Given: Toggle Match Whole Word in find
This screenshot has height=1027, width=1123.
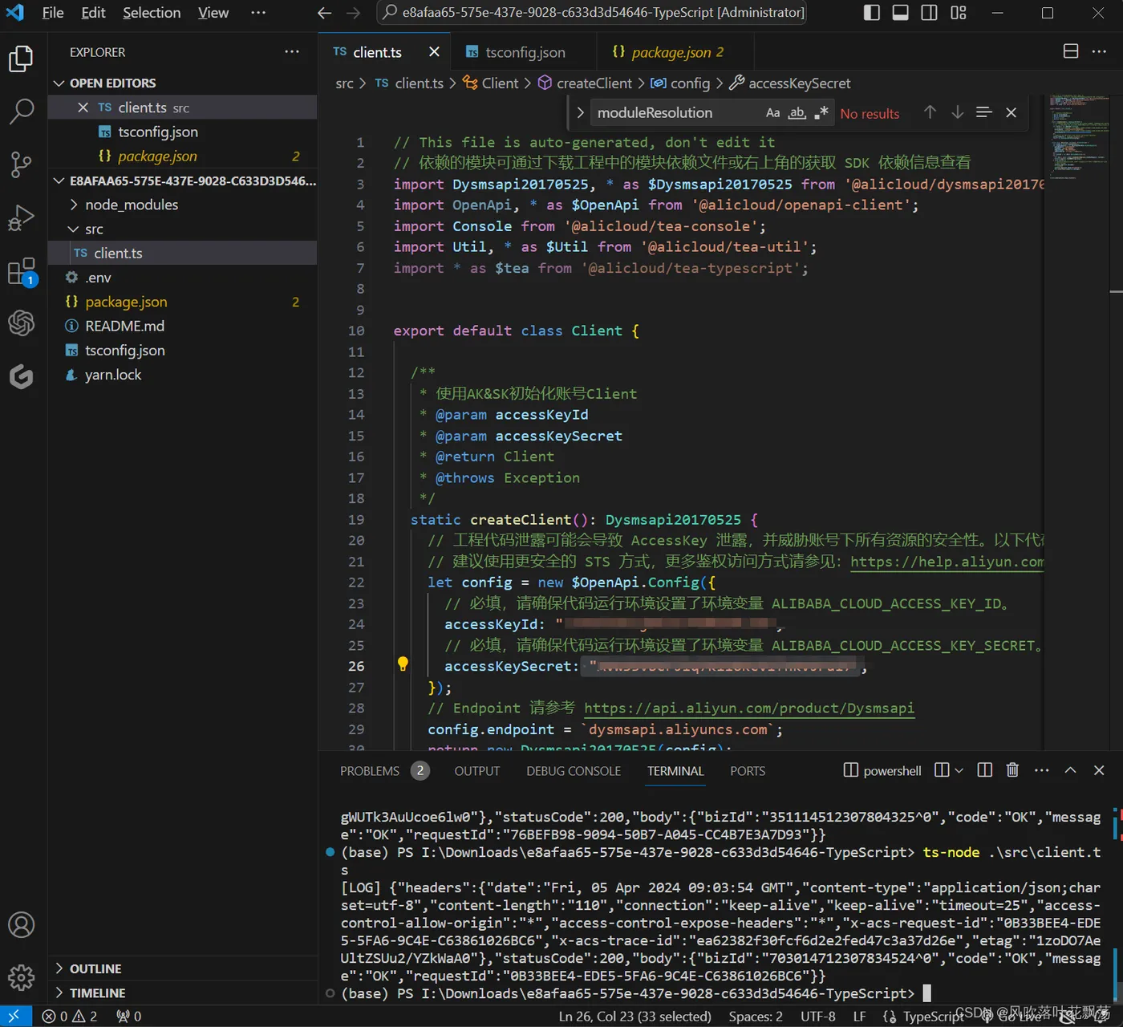Looking at the screenshot, I should coord(797,113).
